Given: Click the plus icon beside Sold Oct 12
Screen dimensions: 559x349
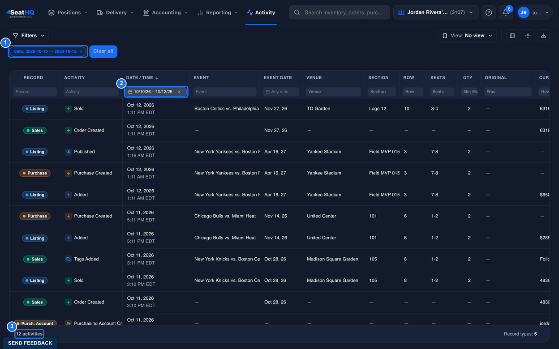Looking at the screenshot, I should click(68, 109).
